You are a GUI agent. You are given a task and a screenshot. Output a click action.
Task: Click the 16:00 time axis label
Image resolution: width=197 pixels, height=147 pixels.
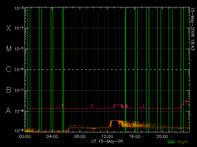[x=135, y=136]
